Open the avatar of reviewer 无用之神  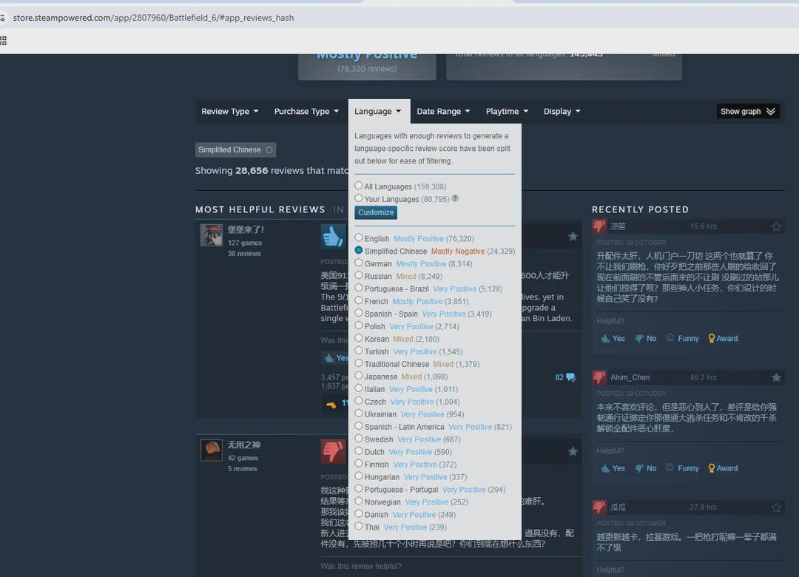point(212,450)
